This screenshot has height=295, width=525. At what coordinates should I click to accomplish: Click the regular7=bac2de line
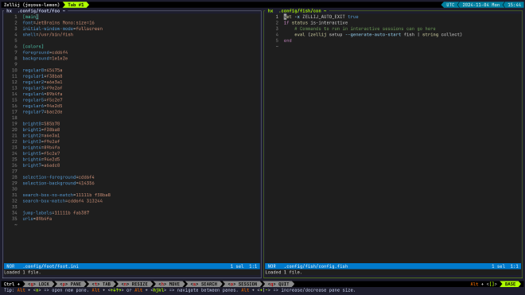tap(42, 112)
